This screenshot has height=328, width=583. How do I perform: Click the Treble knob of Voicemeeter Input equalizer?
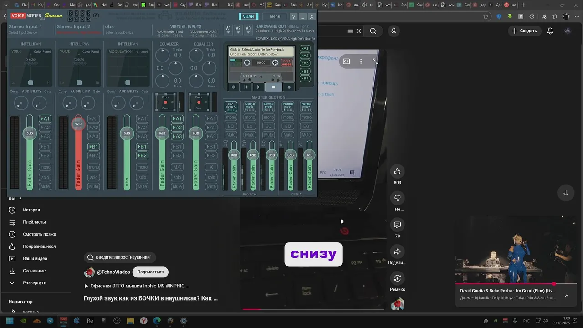click(163, 55)
